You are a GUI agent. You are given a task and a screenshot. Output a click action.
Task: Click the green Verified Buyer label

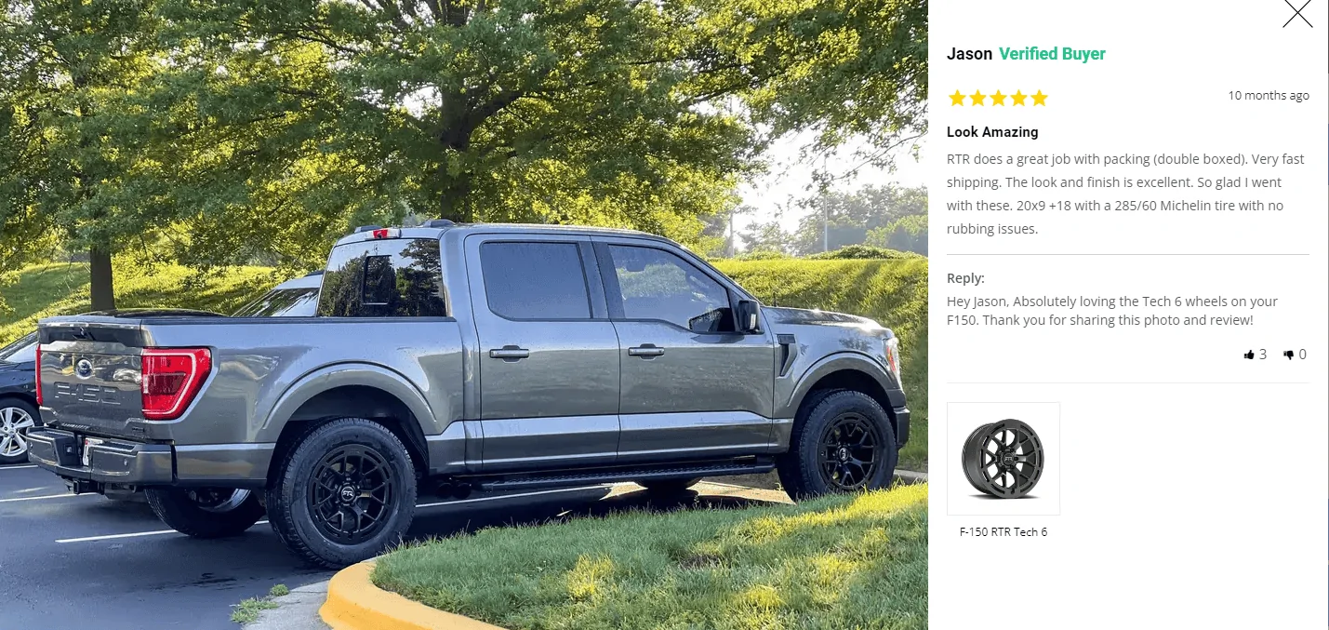(x=1052, y=54)
